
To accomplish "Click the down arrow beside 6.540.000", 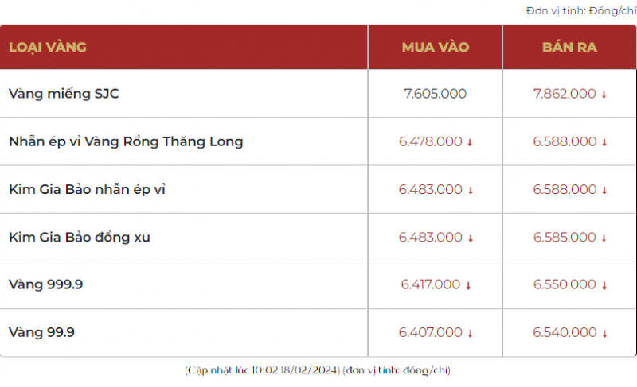I will tap(604, 334).
